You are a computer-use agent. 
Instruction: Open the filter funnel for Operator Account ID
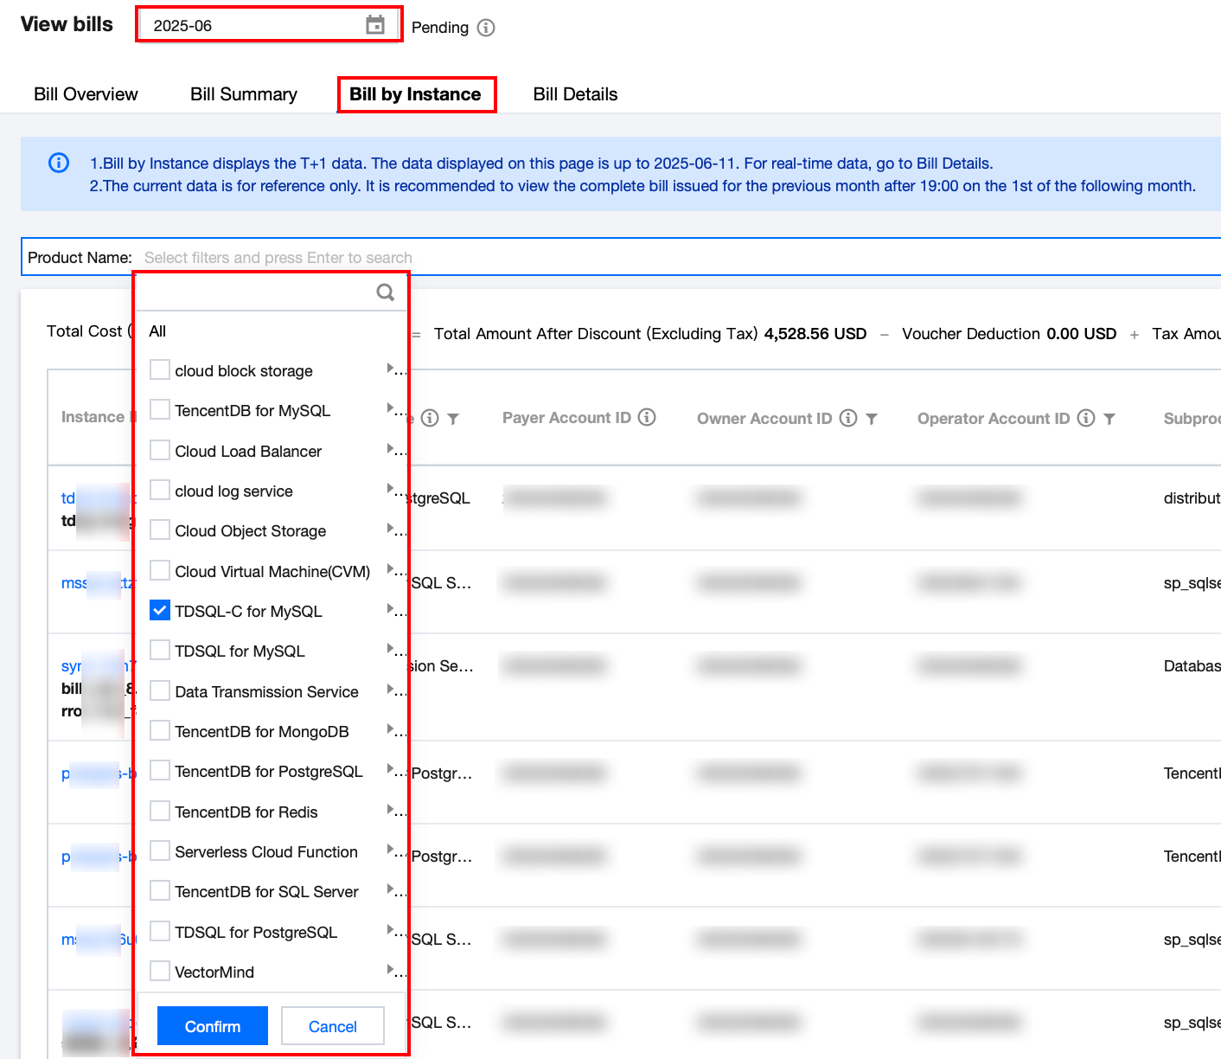point(1109,419)
